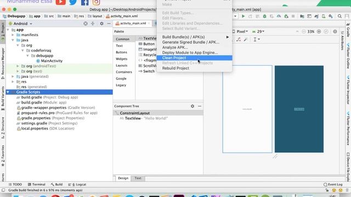This screenshot has width=351, height=197.
Task: Open the Twitter icon in banner
Action: pyautogui.click(x=73, y=2)
